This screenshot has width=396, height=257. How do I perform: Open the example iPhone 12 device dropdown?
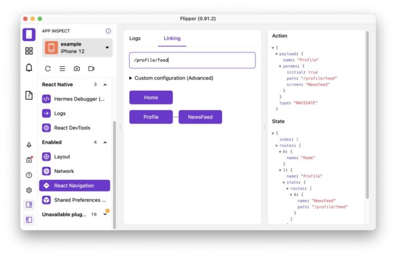pos(77,48)
